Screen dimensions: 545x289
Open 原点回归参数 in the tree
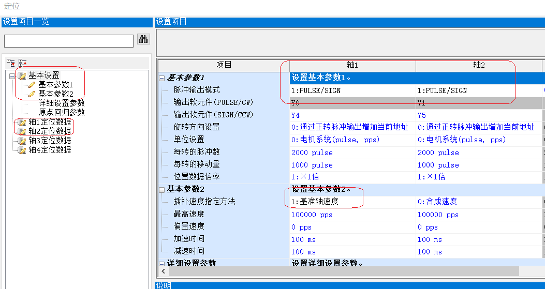62,112
